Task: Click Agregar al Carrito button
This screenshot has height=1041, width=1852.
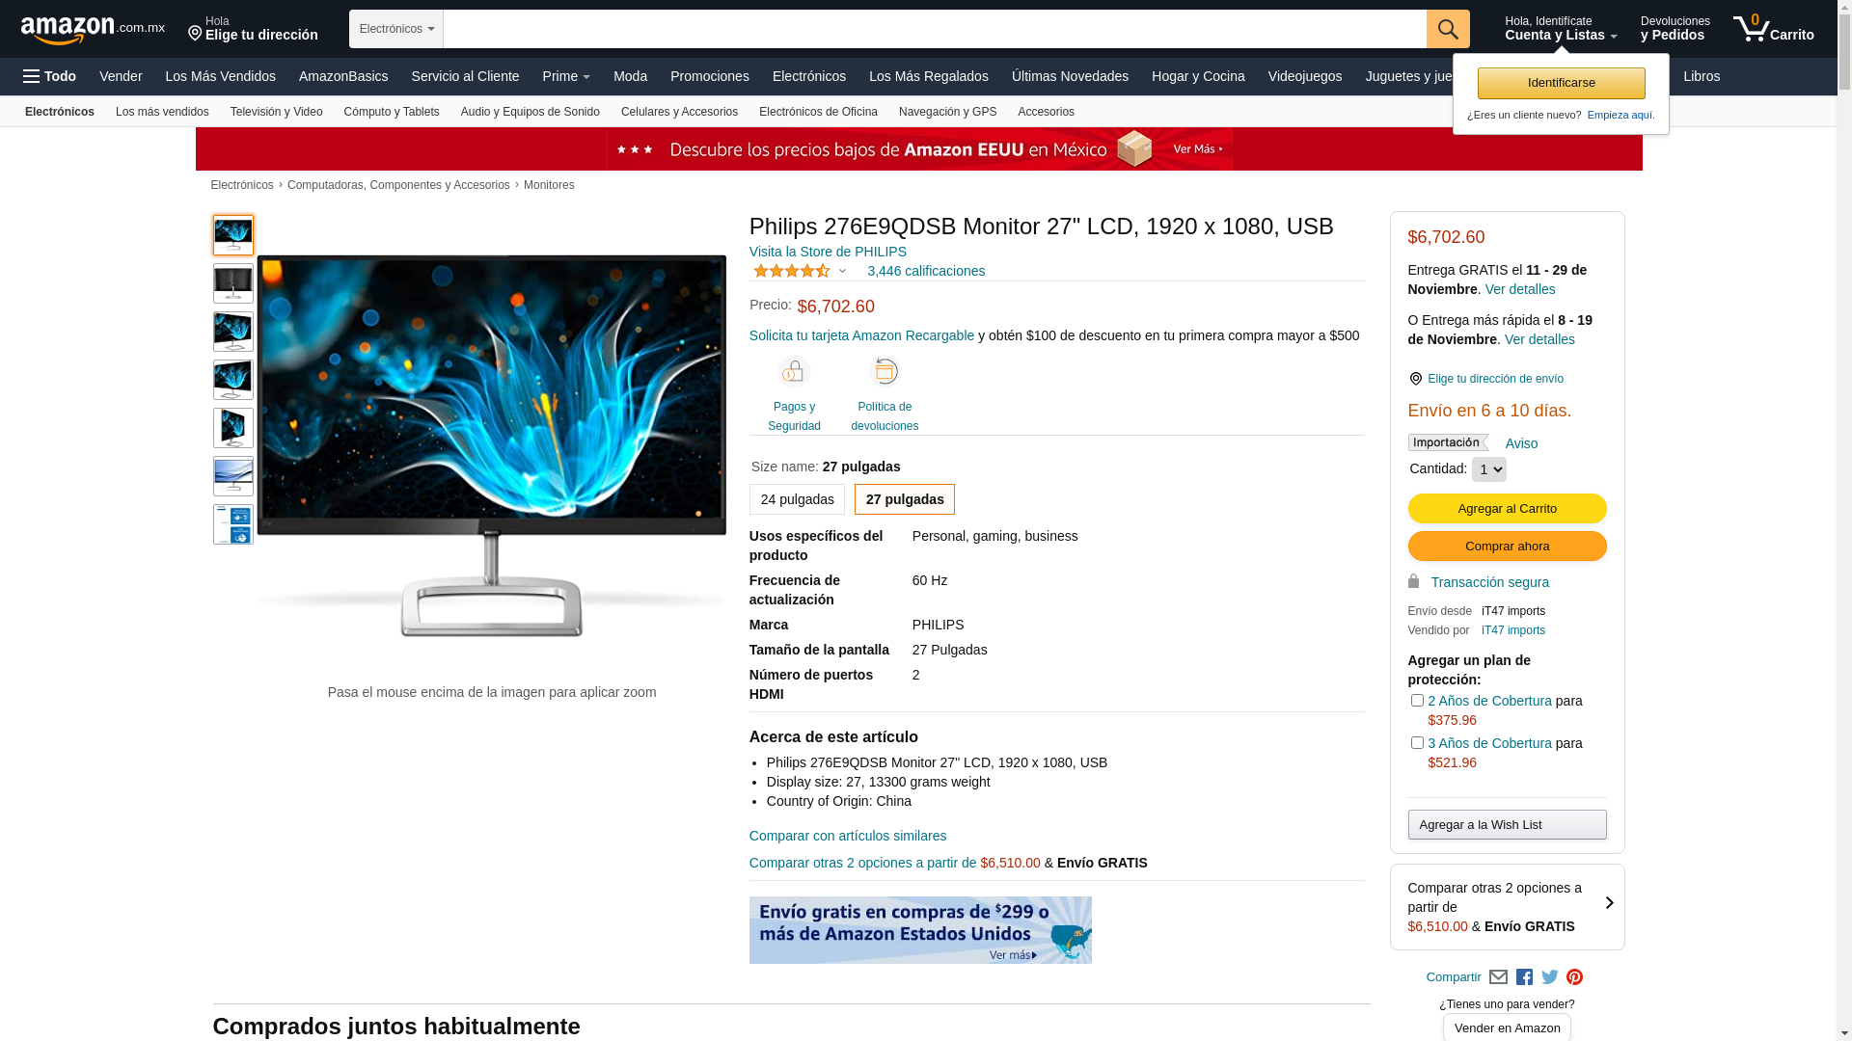Action: click(x=1507, y=509)
